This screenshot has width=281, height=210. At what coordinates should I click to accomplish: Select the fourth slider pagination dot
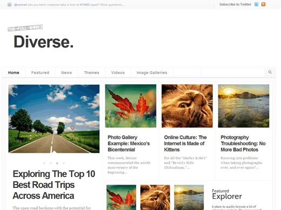click(x=64, y=163)
